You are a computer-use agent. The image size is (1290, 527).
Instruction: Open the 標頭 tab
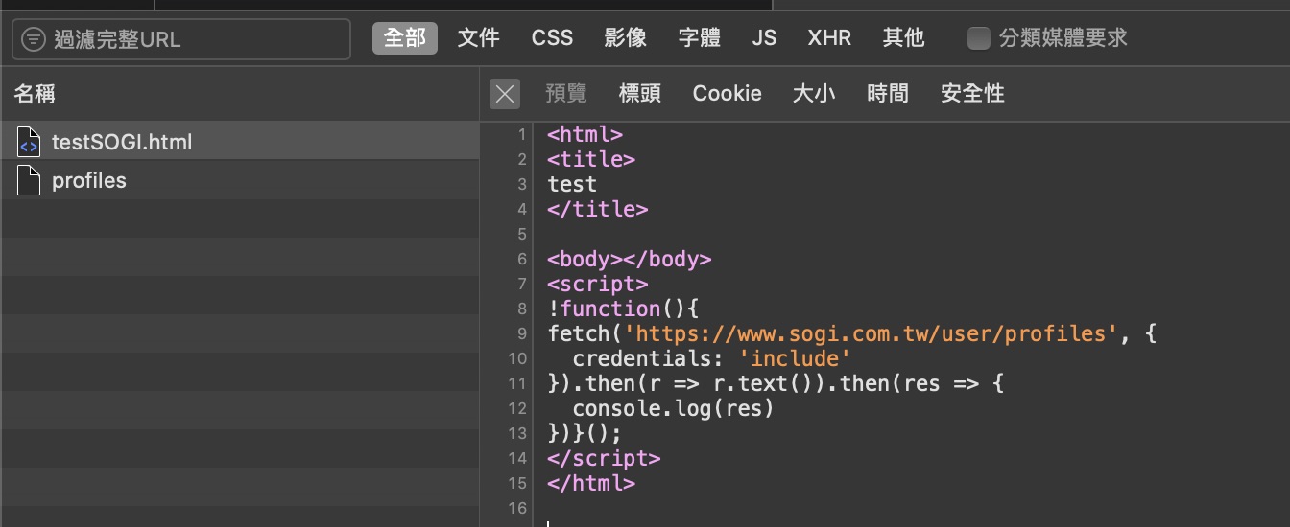tap(640, 93)
